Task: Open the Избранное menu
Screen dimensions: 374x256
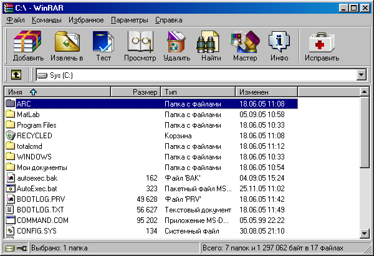Action: coord(86,20)
